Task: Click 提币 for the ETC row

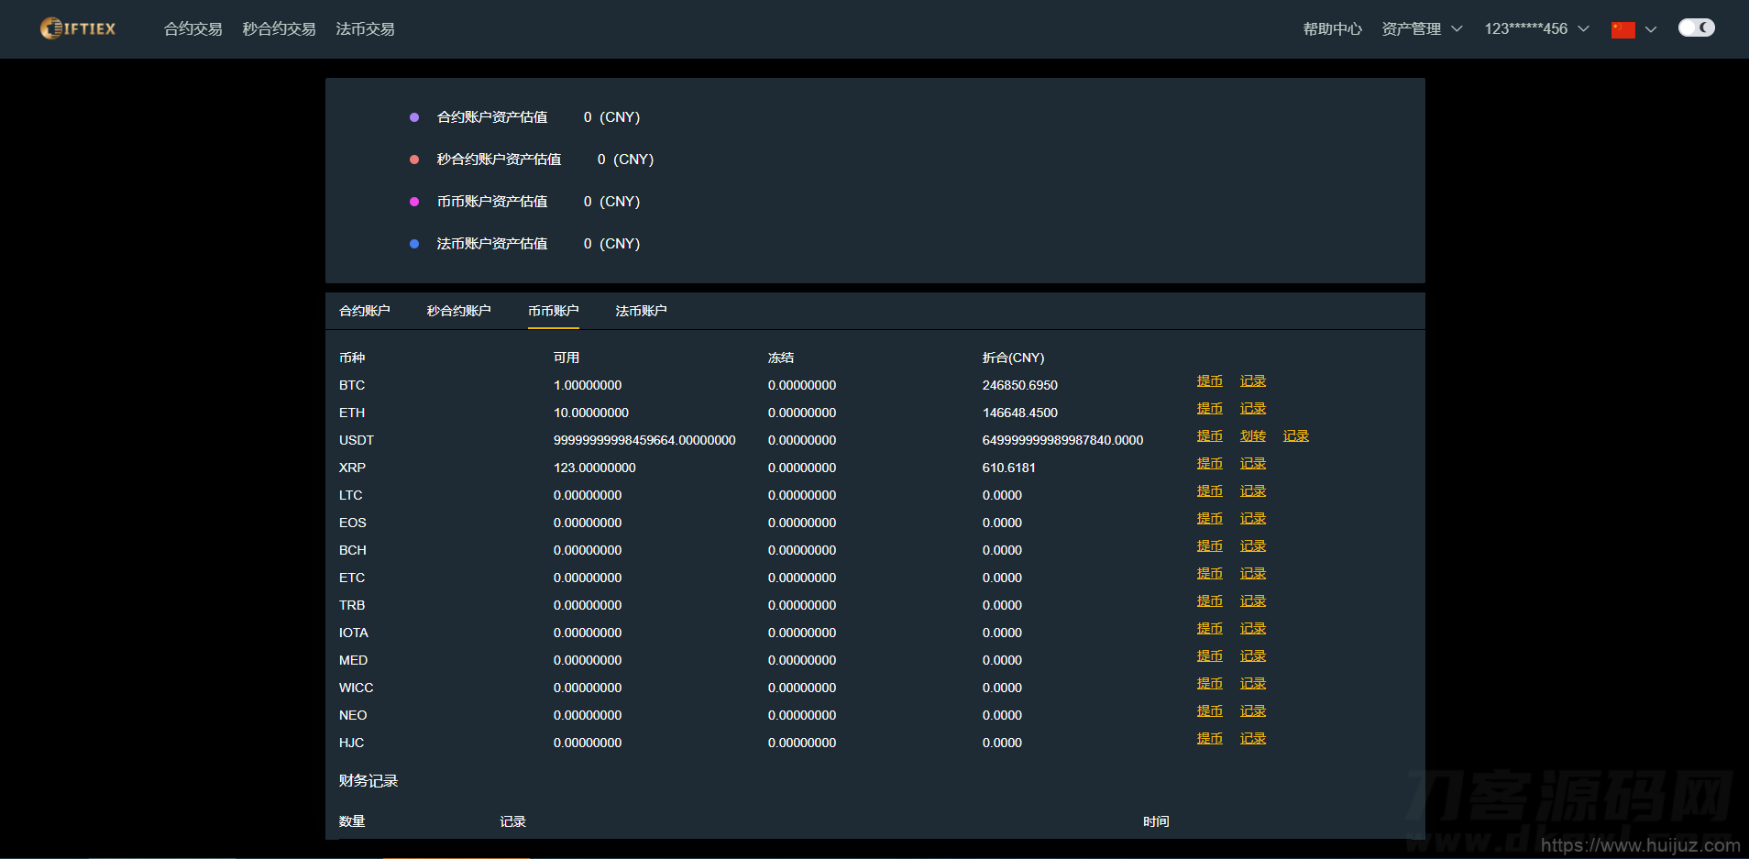Action: [x=1209, y=573]
